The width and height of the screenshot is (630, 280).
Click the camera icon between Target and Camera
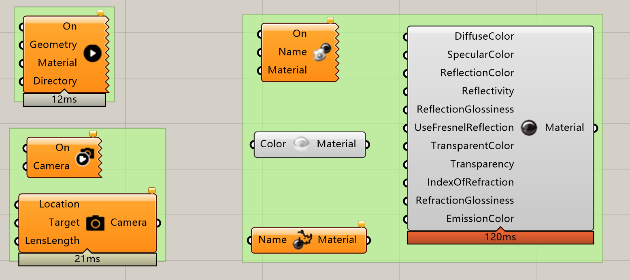96,223
